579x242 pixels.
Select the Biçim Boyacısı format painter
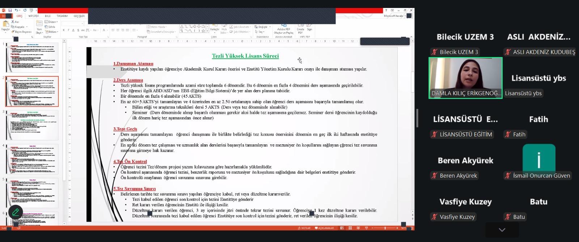(21, 32)
